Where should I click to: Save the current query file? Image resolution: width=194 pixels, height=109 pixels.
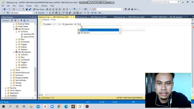27,9
